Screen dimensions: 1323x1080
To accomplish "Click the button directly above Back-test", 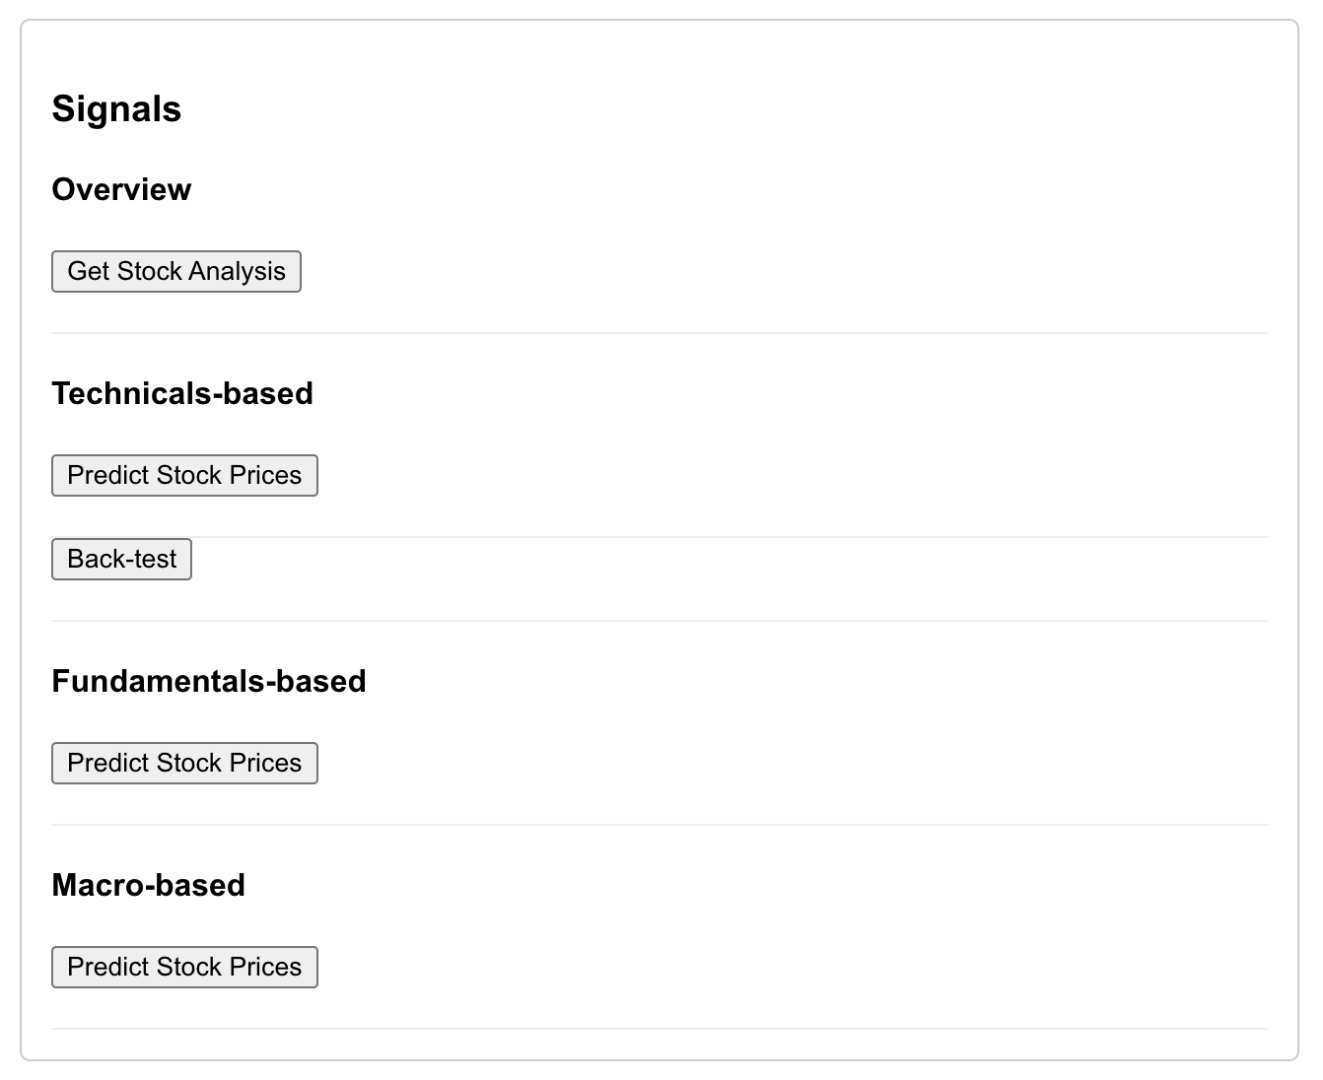I will [184, 475].
